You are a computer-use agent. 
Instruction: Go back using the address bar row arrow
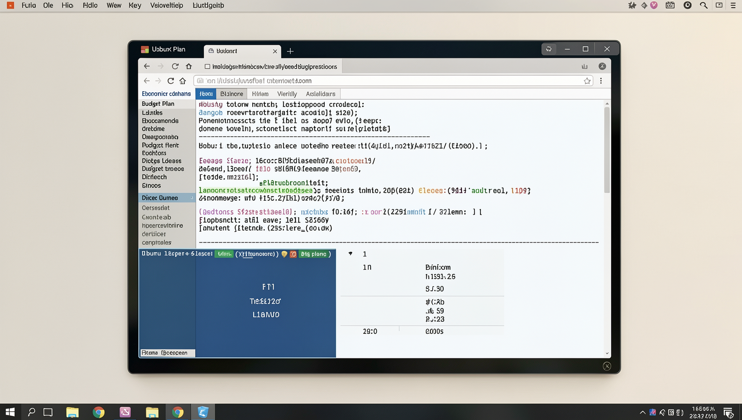click(147, 81)
